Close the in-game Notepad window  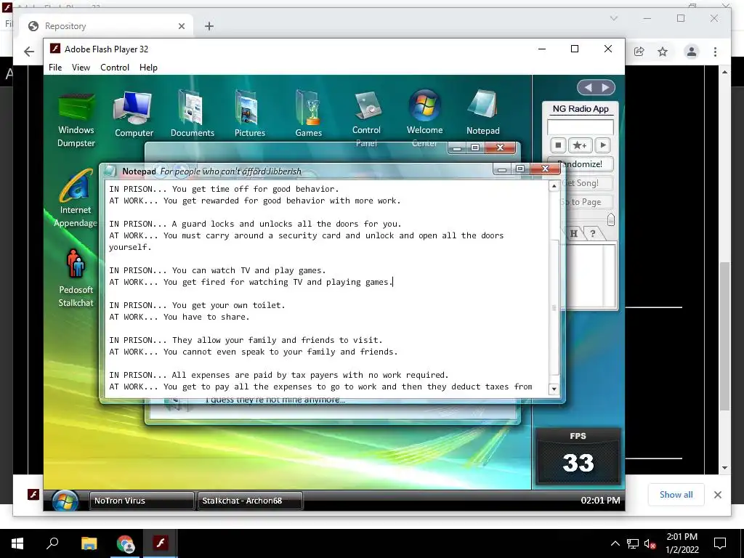pyautogui.click(x=545, y=169)
